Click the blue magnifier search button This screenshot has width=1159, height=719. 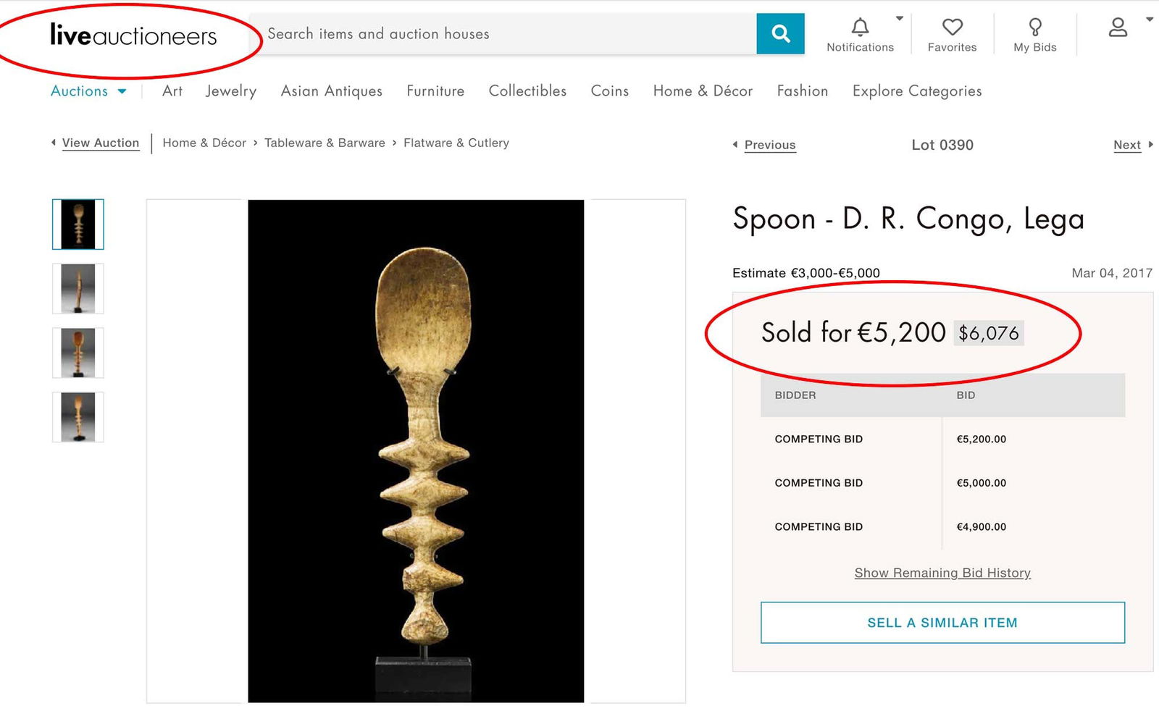(x=780, y=33)
